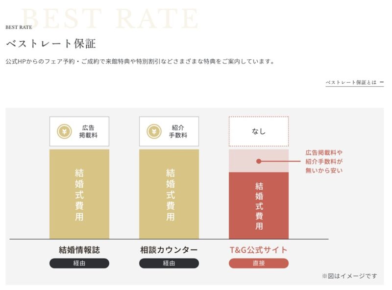This screenshot has width=392, height=290.
Task: Click the yen coin icon beside 広告掲載料
Action: click(65, 131)
